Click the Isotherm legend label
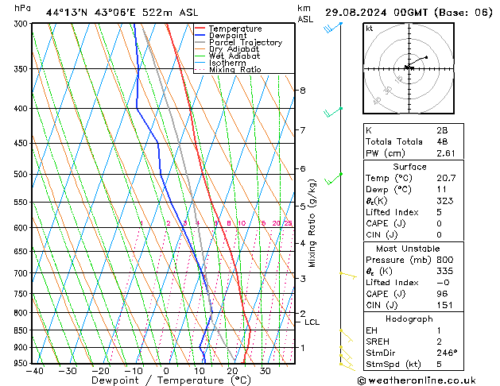This screenshot has height=386, width=500. [x=227, y=63]
